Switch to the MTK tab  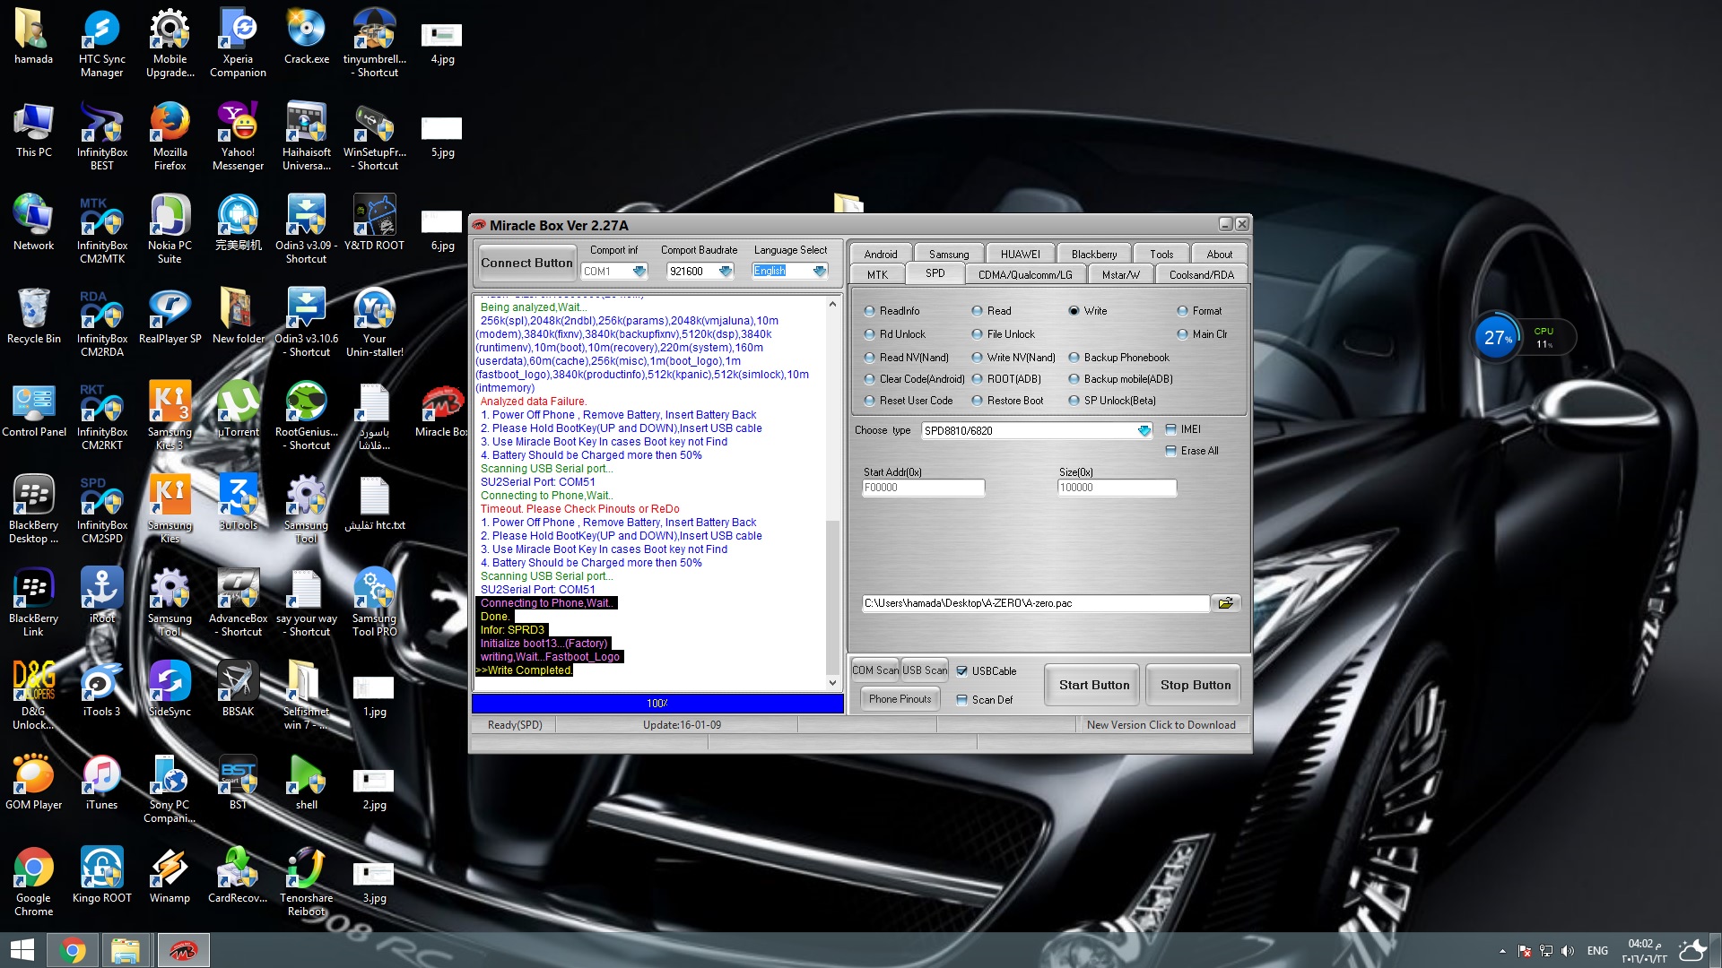[x=877, y=274]
